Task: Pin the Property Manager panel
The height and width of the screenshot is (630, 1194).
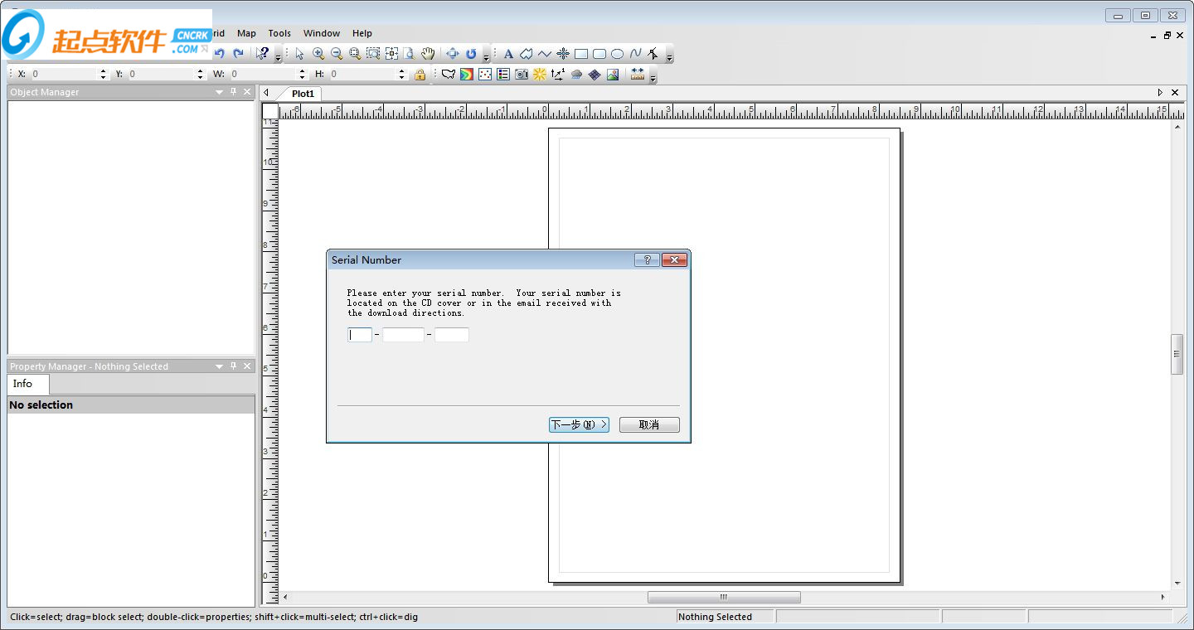Action: point(234,366)
